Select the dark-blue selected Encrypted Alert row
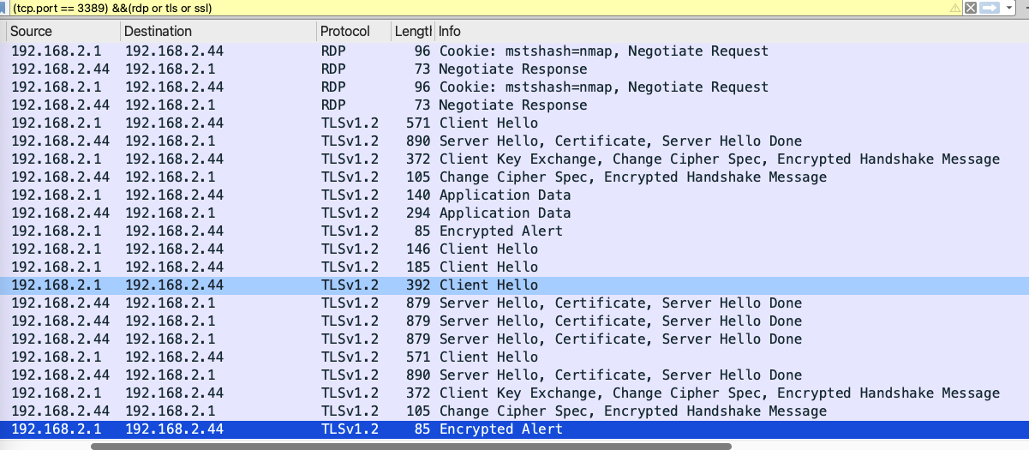The height and width of the screenshot is (450, 1029). coord(514,429)
